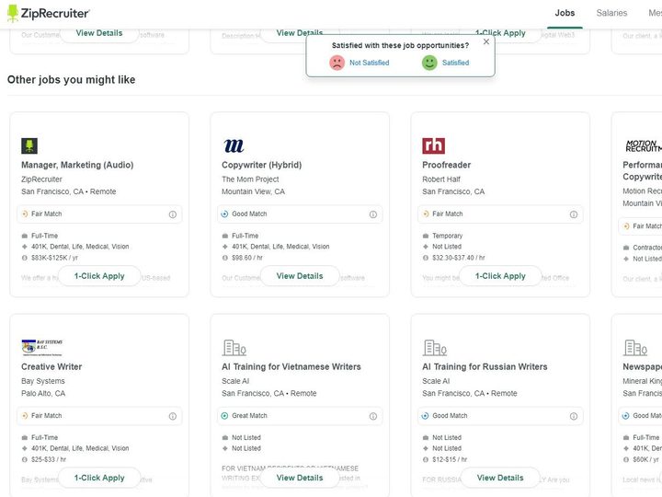View Details for Russian Writers job

[500, 478]
